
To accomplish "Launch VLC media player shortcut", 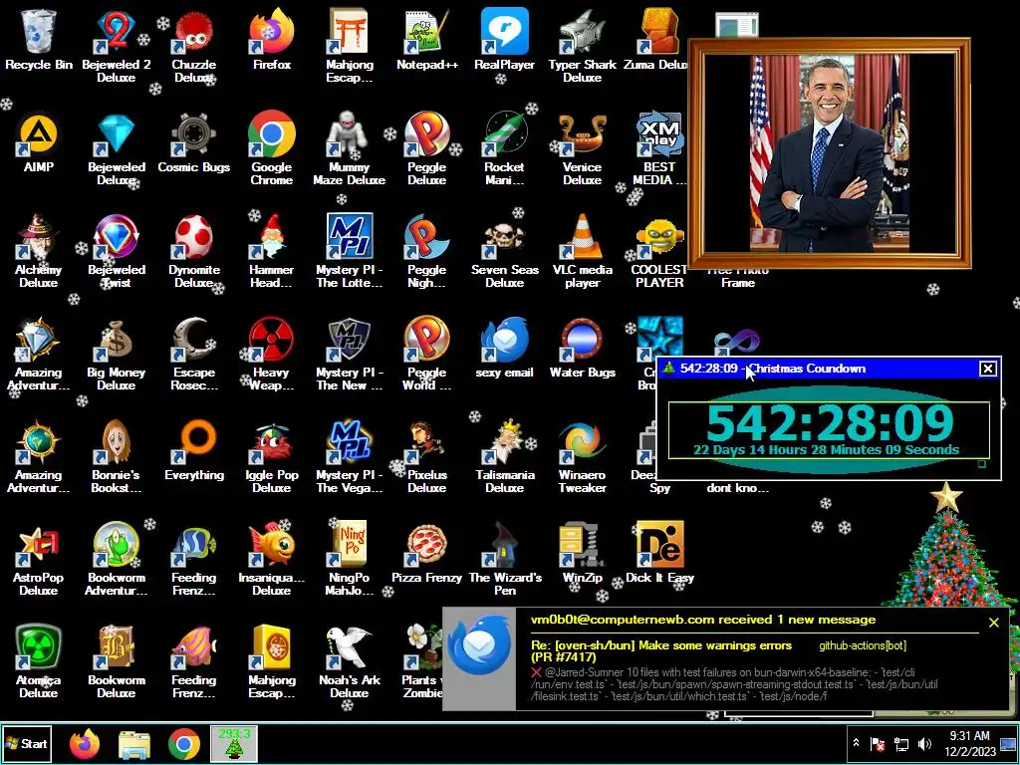I will (x=582, y=250).
